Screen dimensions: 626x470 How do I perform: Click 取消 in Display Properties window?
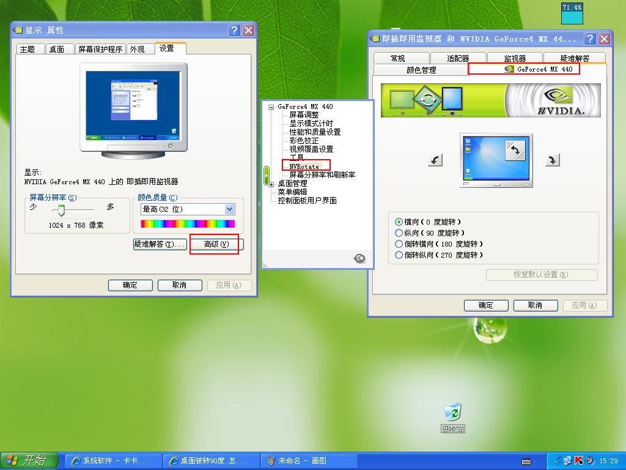(180, 285)
